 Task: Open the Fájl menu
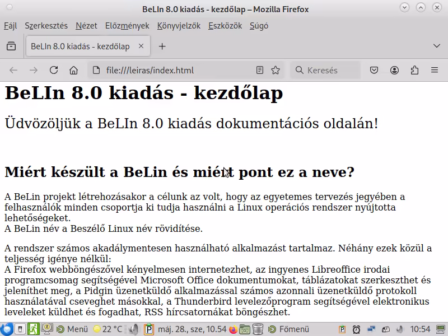coord(10,26)
